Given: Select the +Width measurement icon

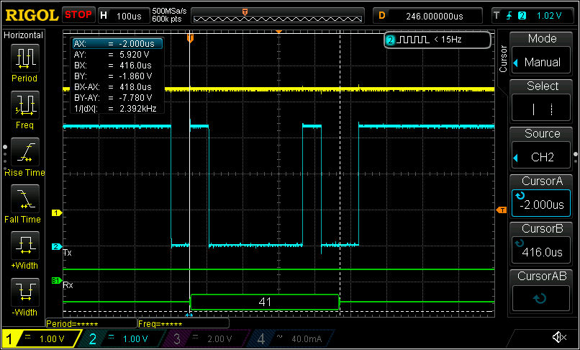Looking at the screenshot, I should (x=26, y=246).
